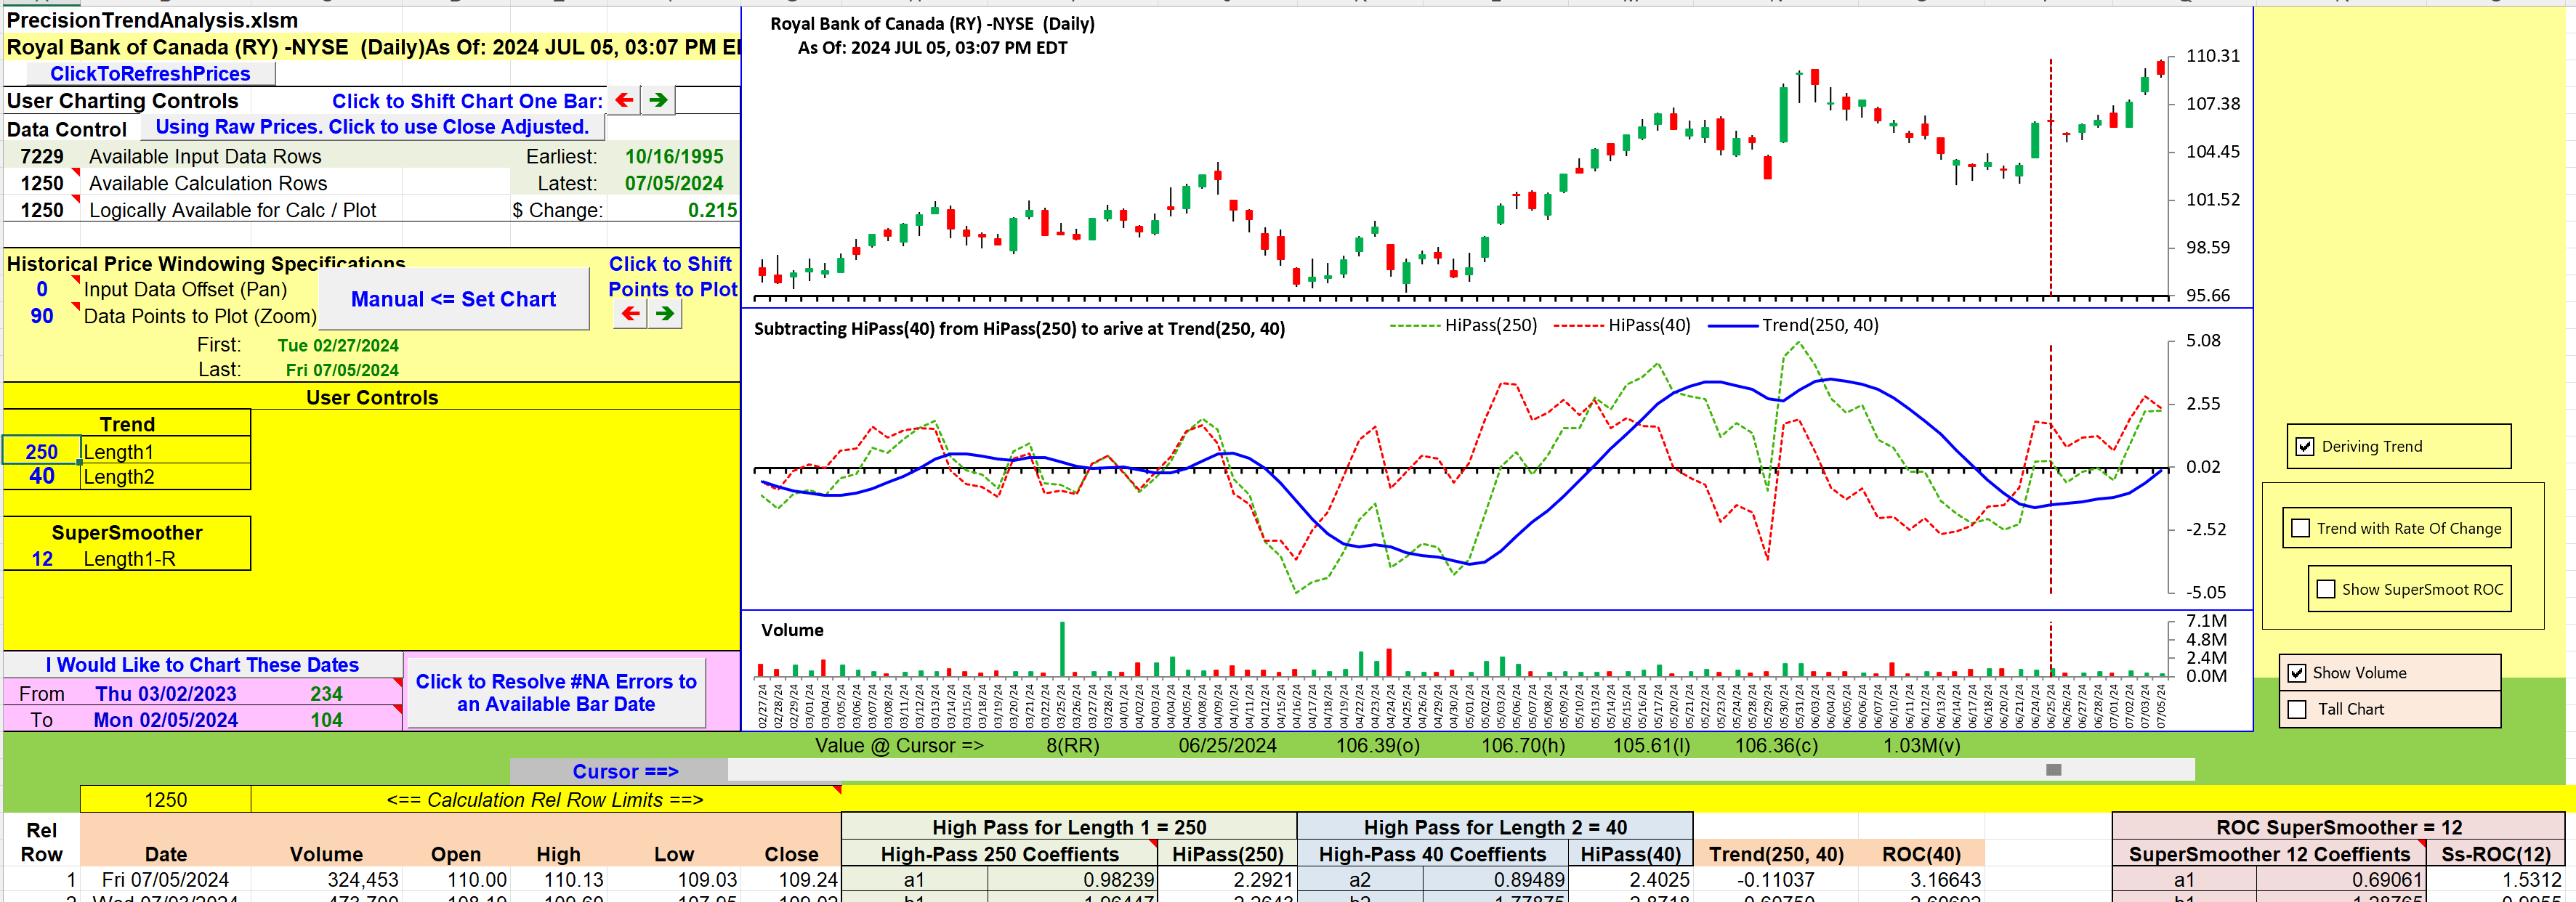Viewport: 2576px width, 902px height.
Task: Enable the Tall Chart checkbox
Action: (x=2297, y=710)
